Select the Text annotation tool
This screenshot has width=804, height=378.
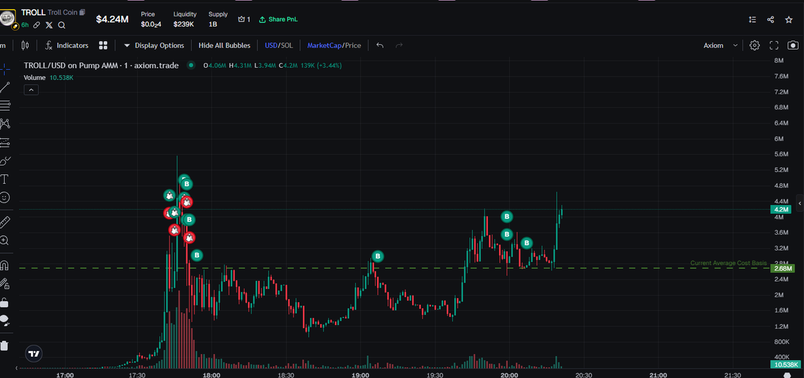[x=5, y=179]
